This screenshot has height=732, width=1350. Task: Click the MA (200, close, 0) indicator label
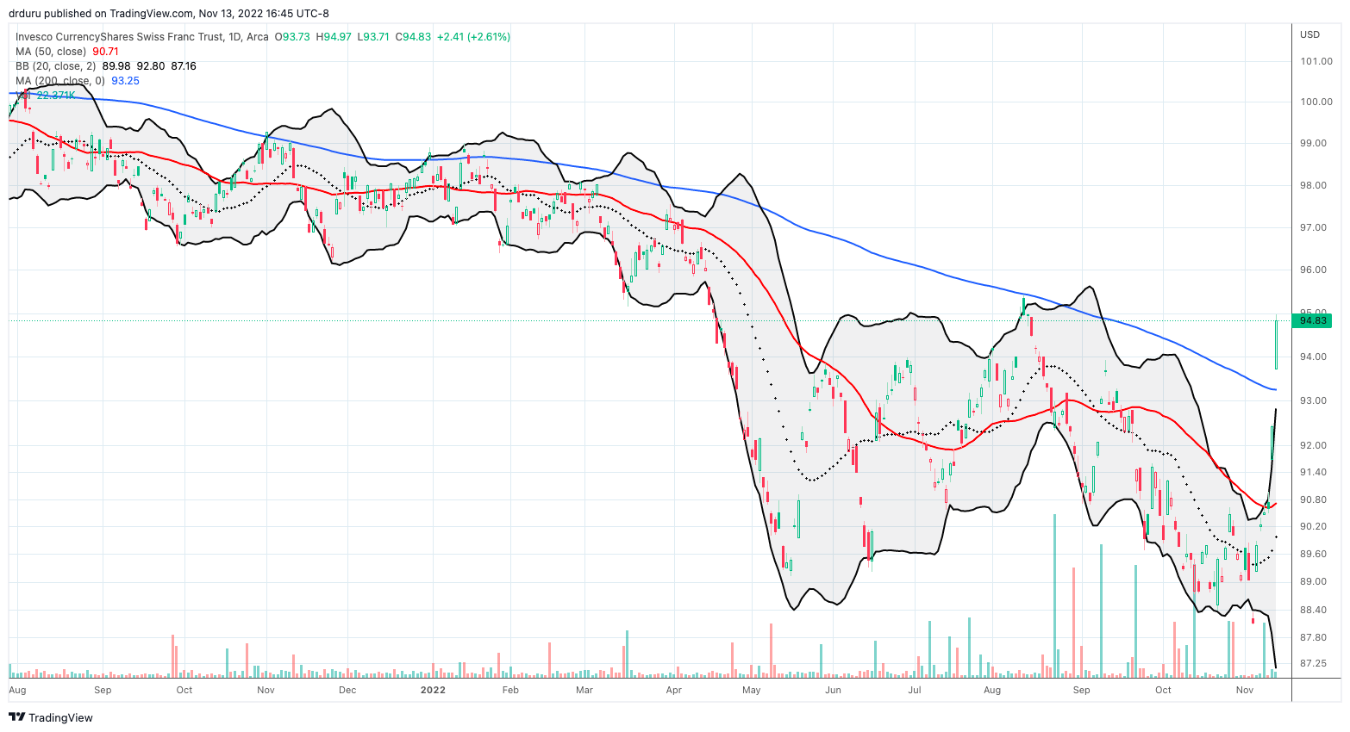pyautogui.click(x=60, y=81)
